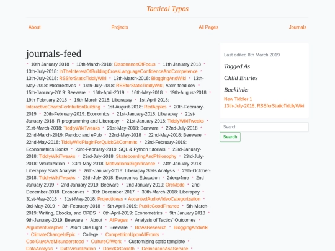
Task: Open the BizAsResearch link
Action: point(151,227)
